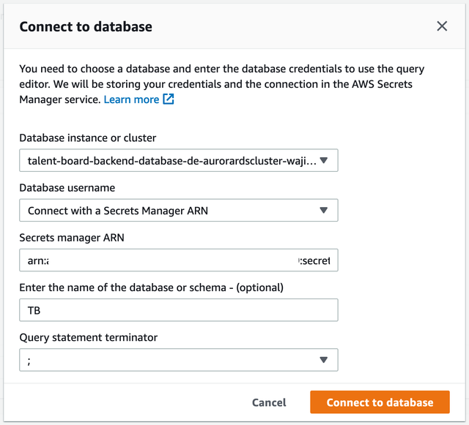Image resolution: width=469 pixels, height=425 pixels.
Task: Click the database name field containing TB
Action: [x=178, y=310]
